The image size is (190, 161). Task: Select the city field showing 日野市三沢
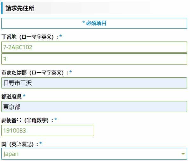point(94,83)
